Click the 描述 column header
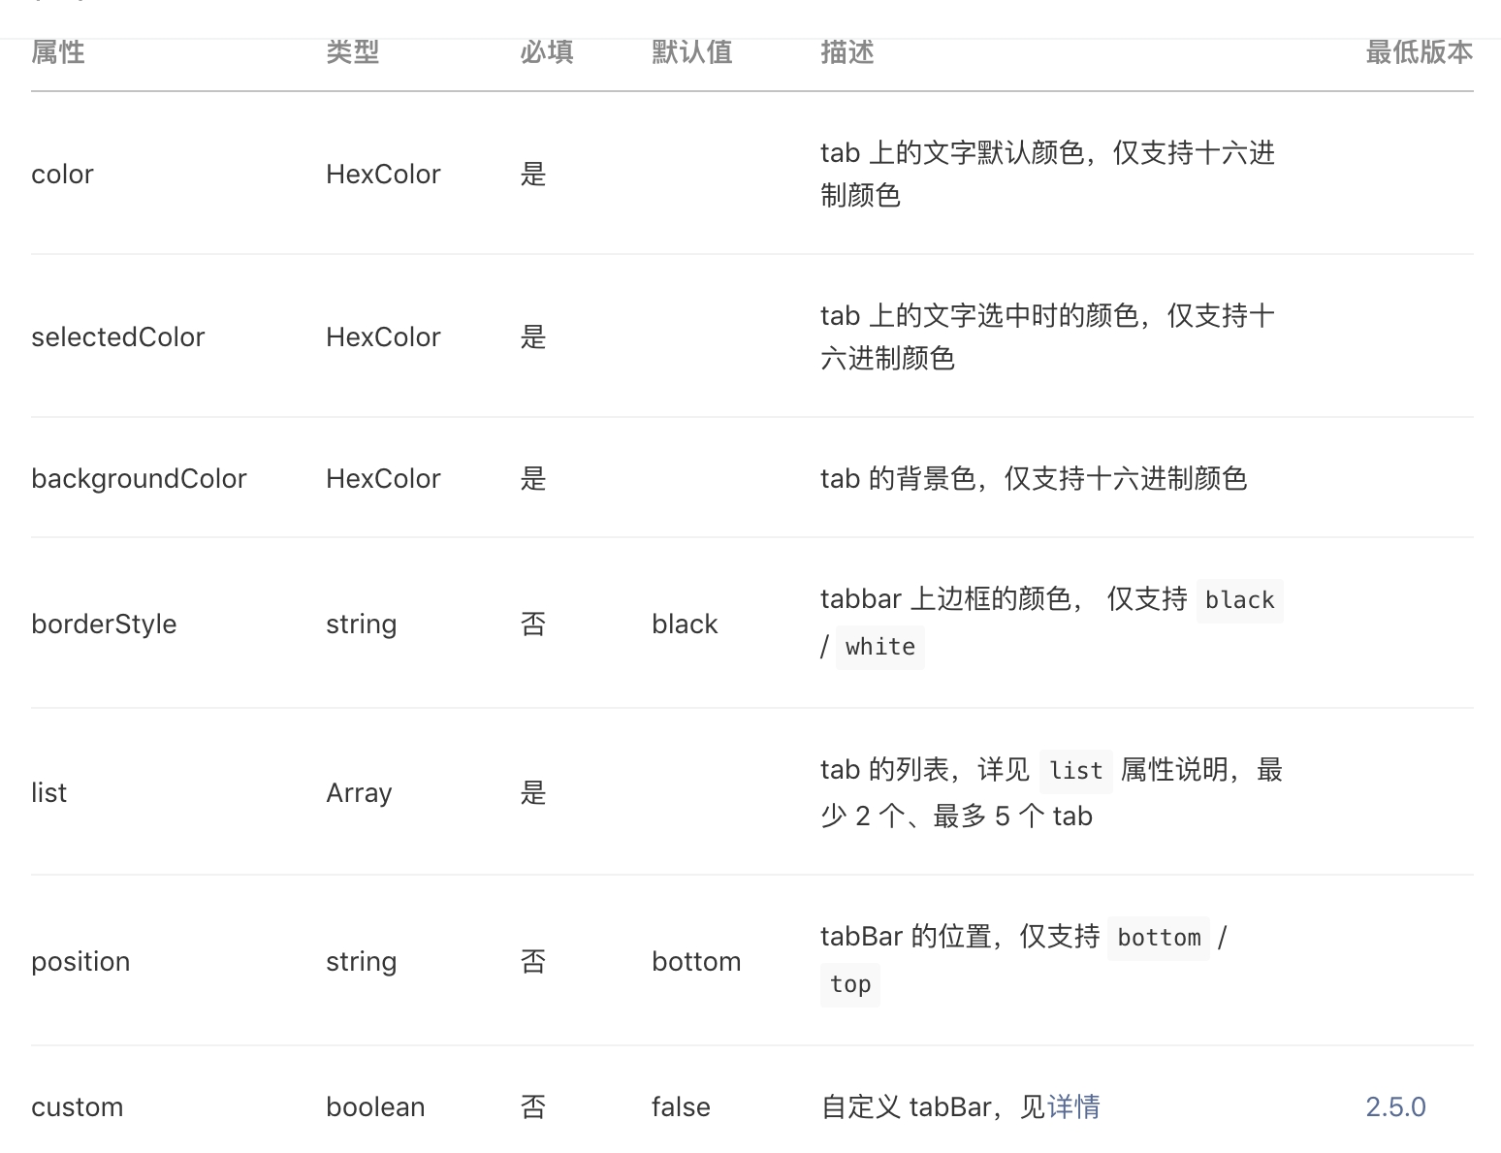 846,52
